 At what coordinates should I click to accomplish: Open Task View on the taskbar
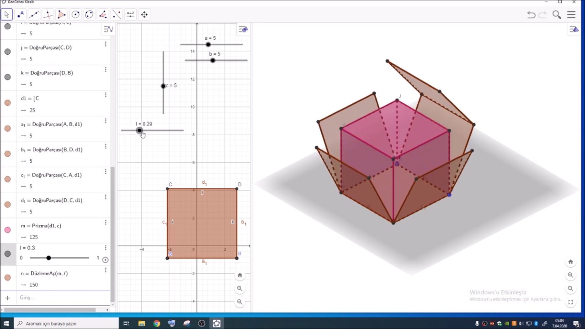(126, 324)
